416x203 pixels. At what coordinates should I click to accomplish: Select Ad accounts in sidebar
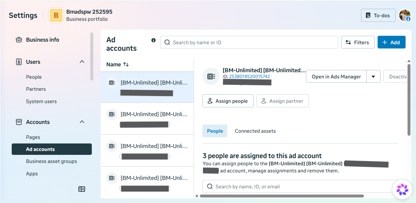click(x=52, y=149)
